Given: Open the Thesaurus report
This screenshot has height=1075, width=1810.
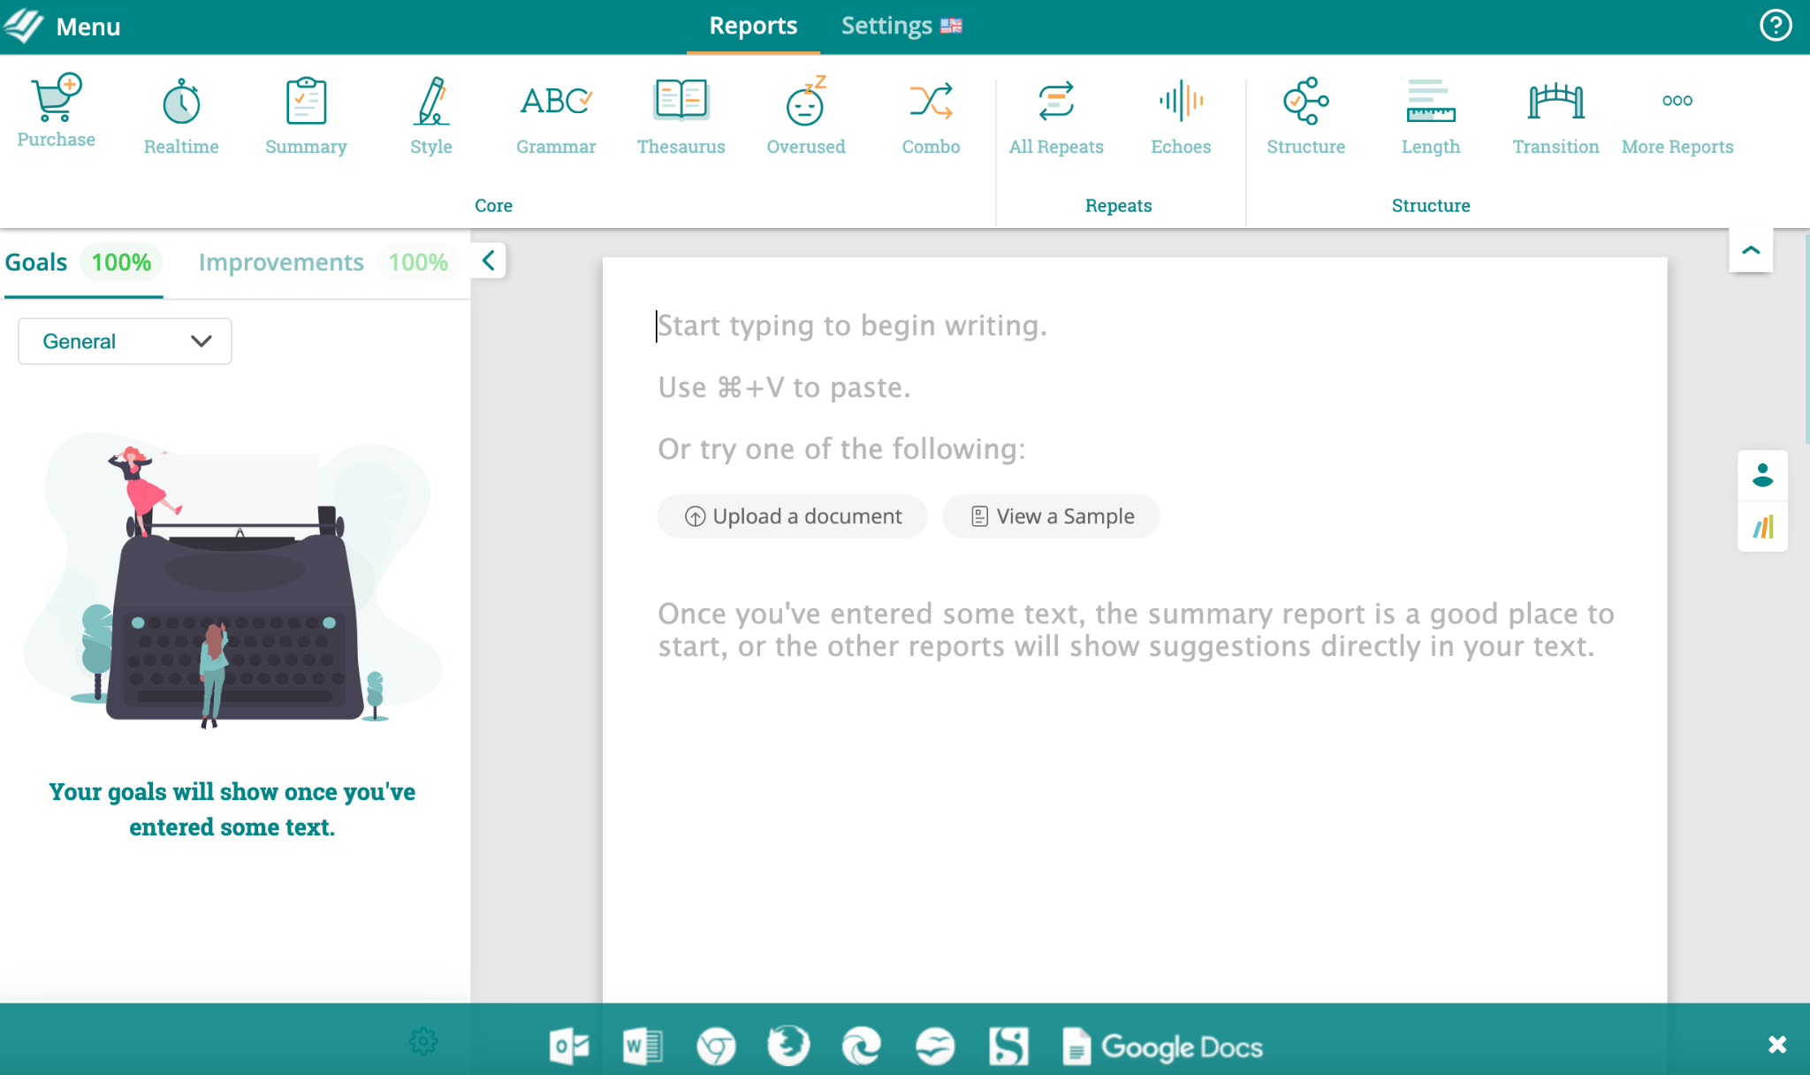Looking at the screenshot, I should pyautogui.click(x=681, y=117).
